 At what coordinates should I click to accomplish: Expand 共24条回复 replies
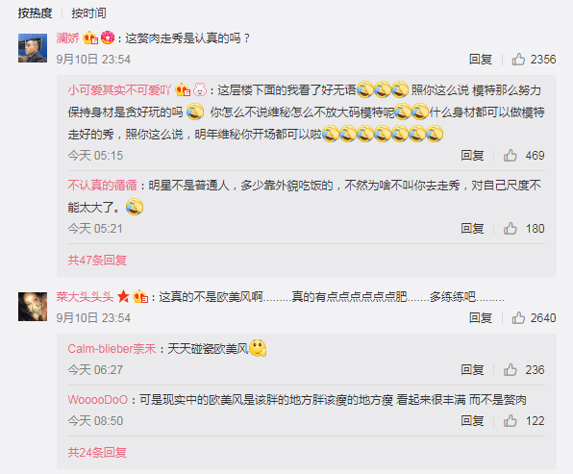pyautogui.click(x=97, y=453)
